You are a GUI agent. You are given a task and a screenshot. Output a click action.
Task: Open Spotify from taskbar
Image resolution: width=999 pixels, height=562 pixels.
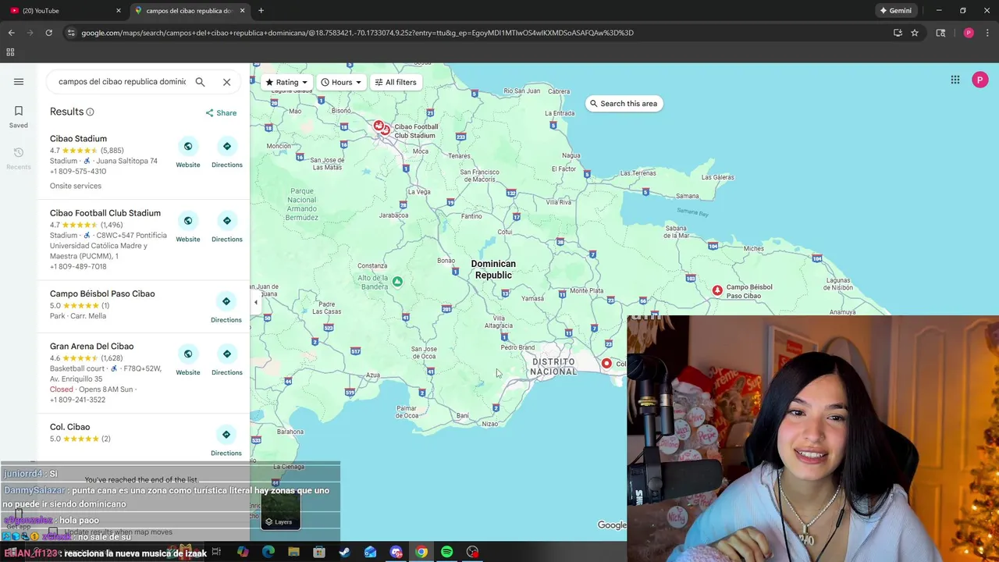(x=446, y=552)
